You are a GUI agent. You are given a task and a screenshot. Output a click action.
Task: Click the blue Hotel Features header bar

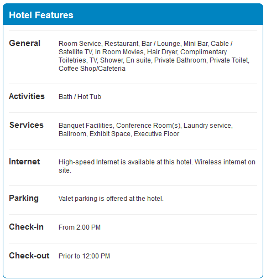pyautogui.click(x=133, y=14)
